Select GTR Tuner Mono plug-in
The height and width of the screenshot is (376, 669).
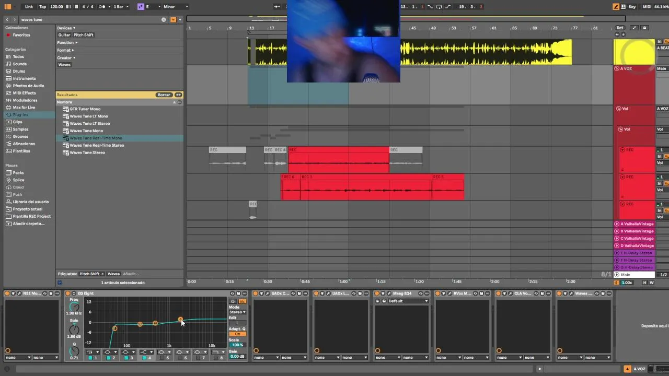(x=85, y=109)
